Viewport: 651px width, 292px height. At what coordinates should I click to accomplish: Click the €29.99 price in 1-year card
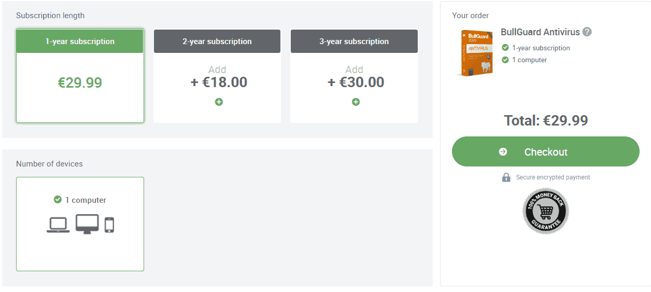click(80, 82)
